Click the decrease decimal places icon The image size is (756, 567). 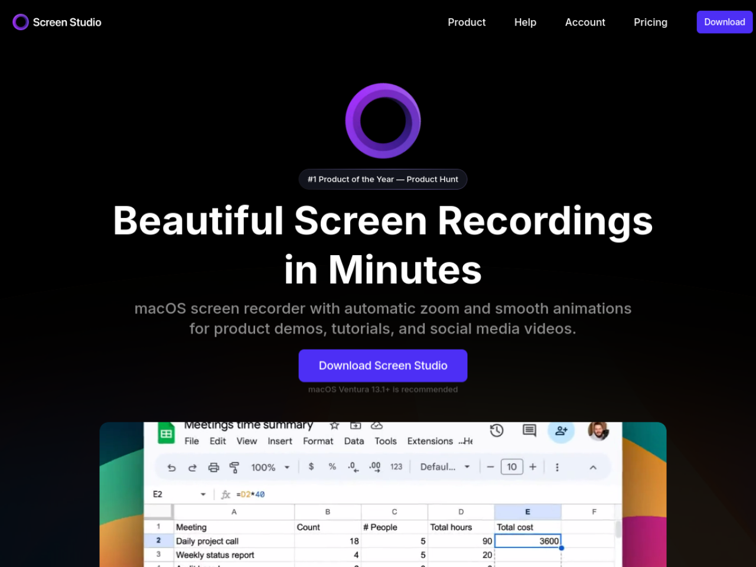pyautogui.click(x=353, y=467)
